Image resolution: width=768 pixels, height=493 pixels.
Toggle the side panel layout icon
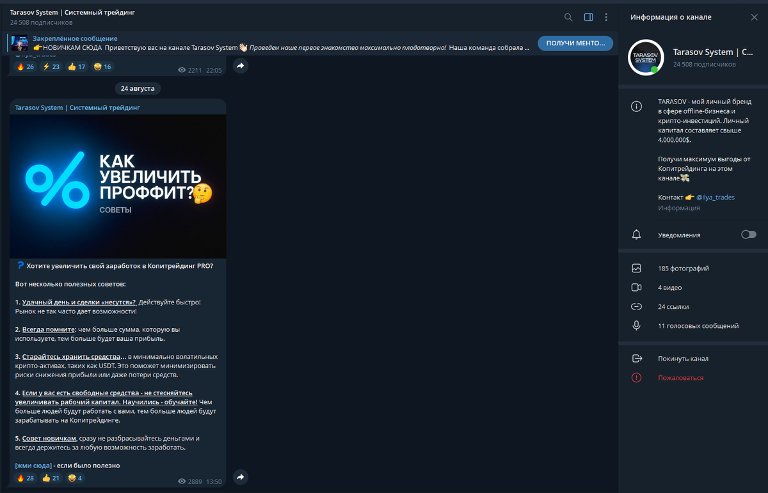point(589,17)
